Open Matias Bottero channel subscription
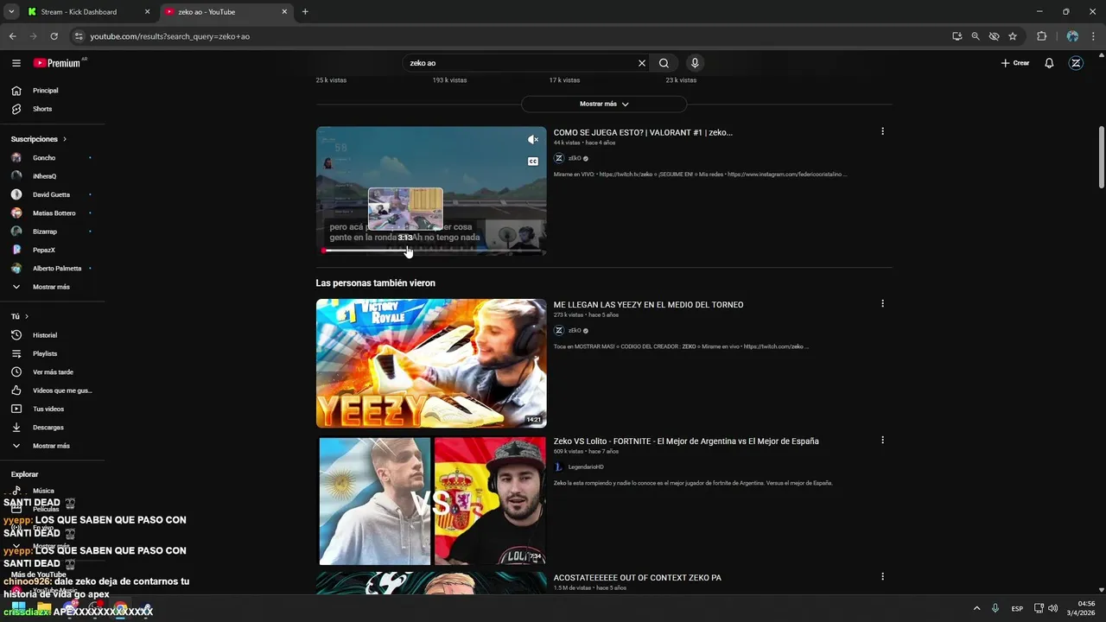 coord(52,213)
